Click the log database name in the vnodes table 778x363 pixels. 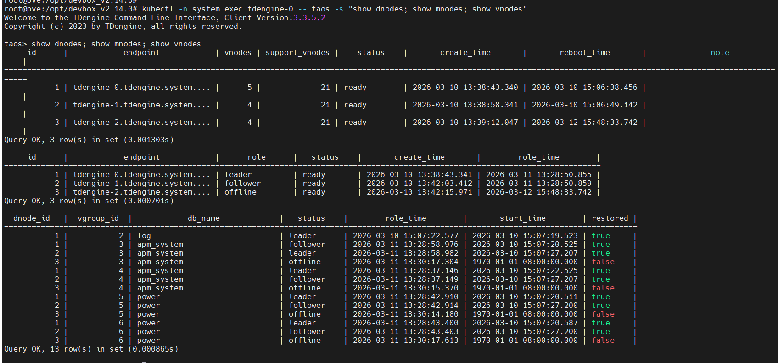pyautogui.click(x=144, y=236)
